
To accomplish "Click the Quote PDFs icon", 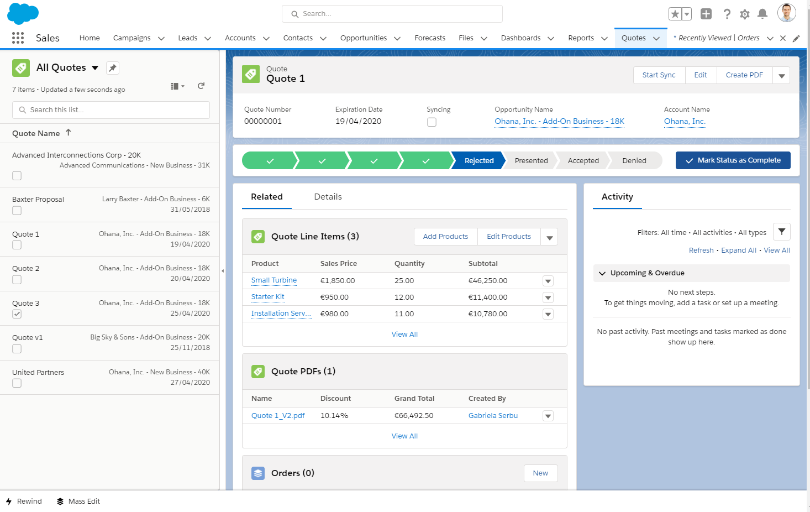I will pos(258,372).
